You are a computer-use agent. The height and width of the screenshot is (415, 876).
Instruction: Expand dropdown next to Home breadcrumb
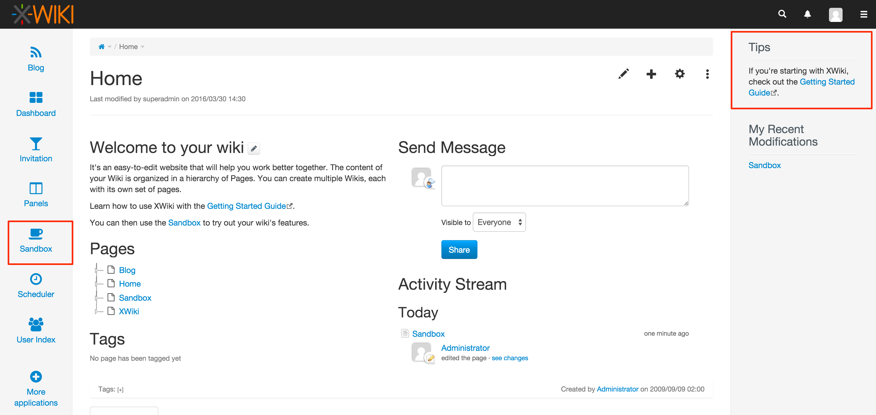(143, 47)
